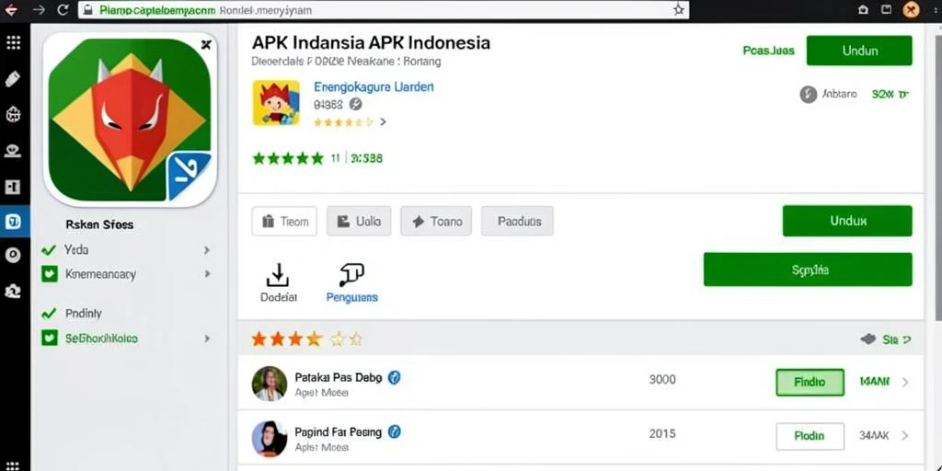Click the Sia sort icon in the reviews header
The height and width of the screenshot is (471, 942).
click(x=867, y=339)
